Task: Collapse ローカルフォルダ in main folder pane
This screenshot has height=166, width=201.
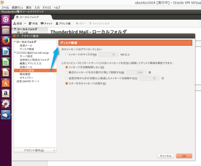Action: coord(13,29)
